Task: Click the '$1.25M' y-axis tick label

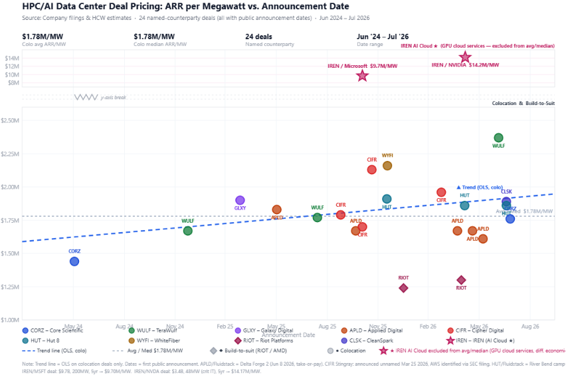Action: pos(10,287)
